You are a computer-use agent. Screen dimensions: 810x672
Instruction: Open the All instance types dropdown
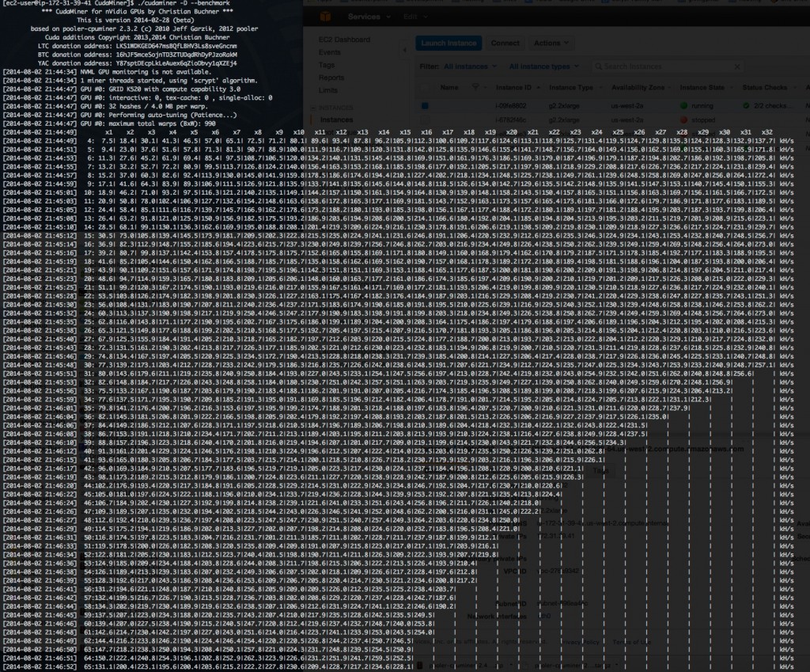point(544,66)
